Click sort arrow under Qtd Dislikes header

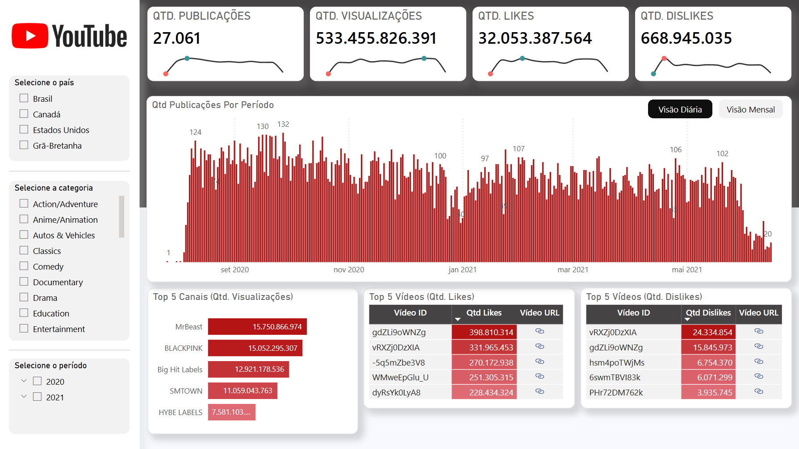point(687,320)
